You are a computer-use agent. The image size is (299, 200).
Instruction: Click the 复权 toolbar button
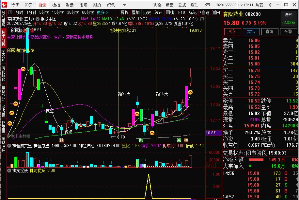click(x=124, y=13)
